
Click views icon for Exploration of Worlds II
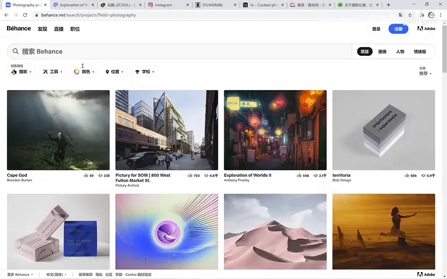click(315, 176)
